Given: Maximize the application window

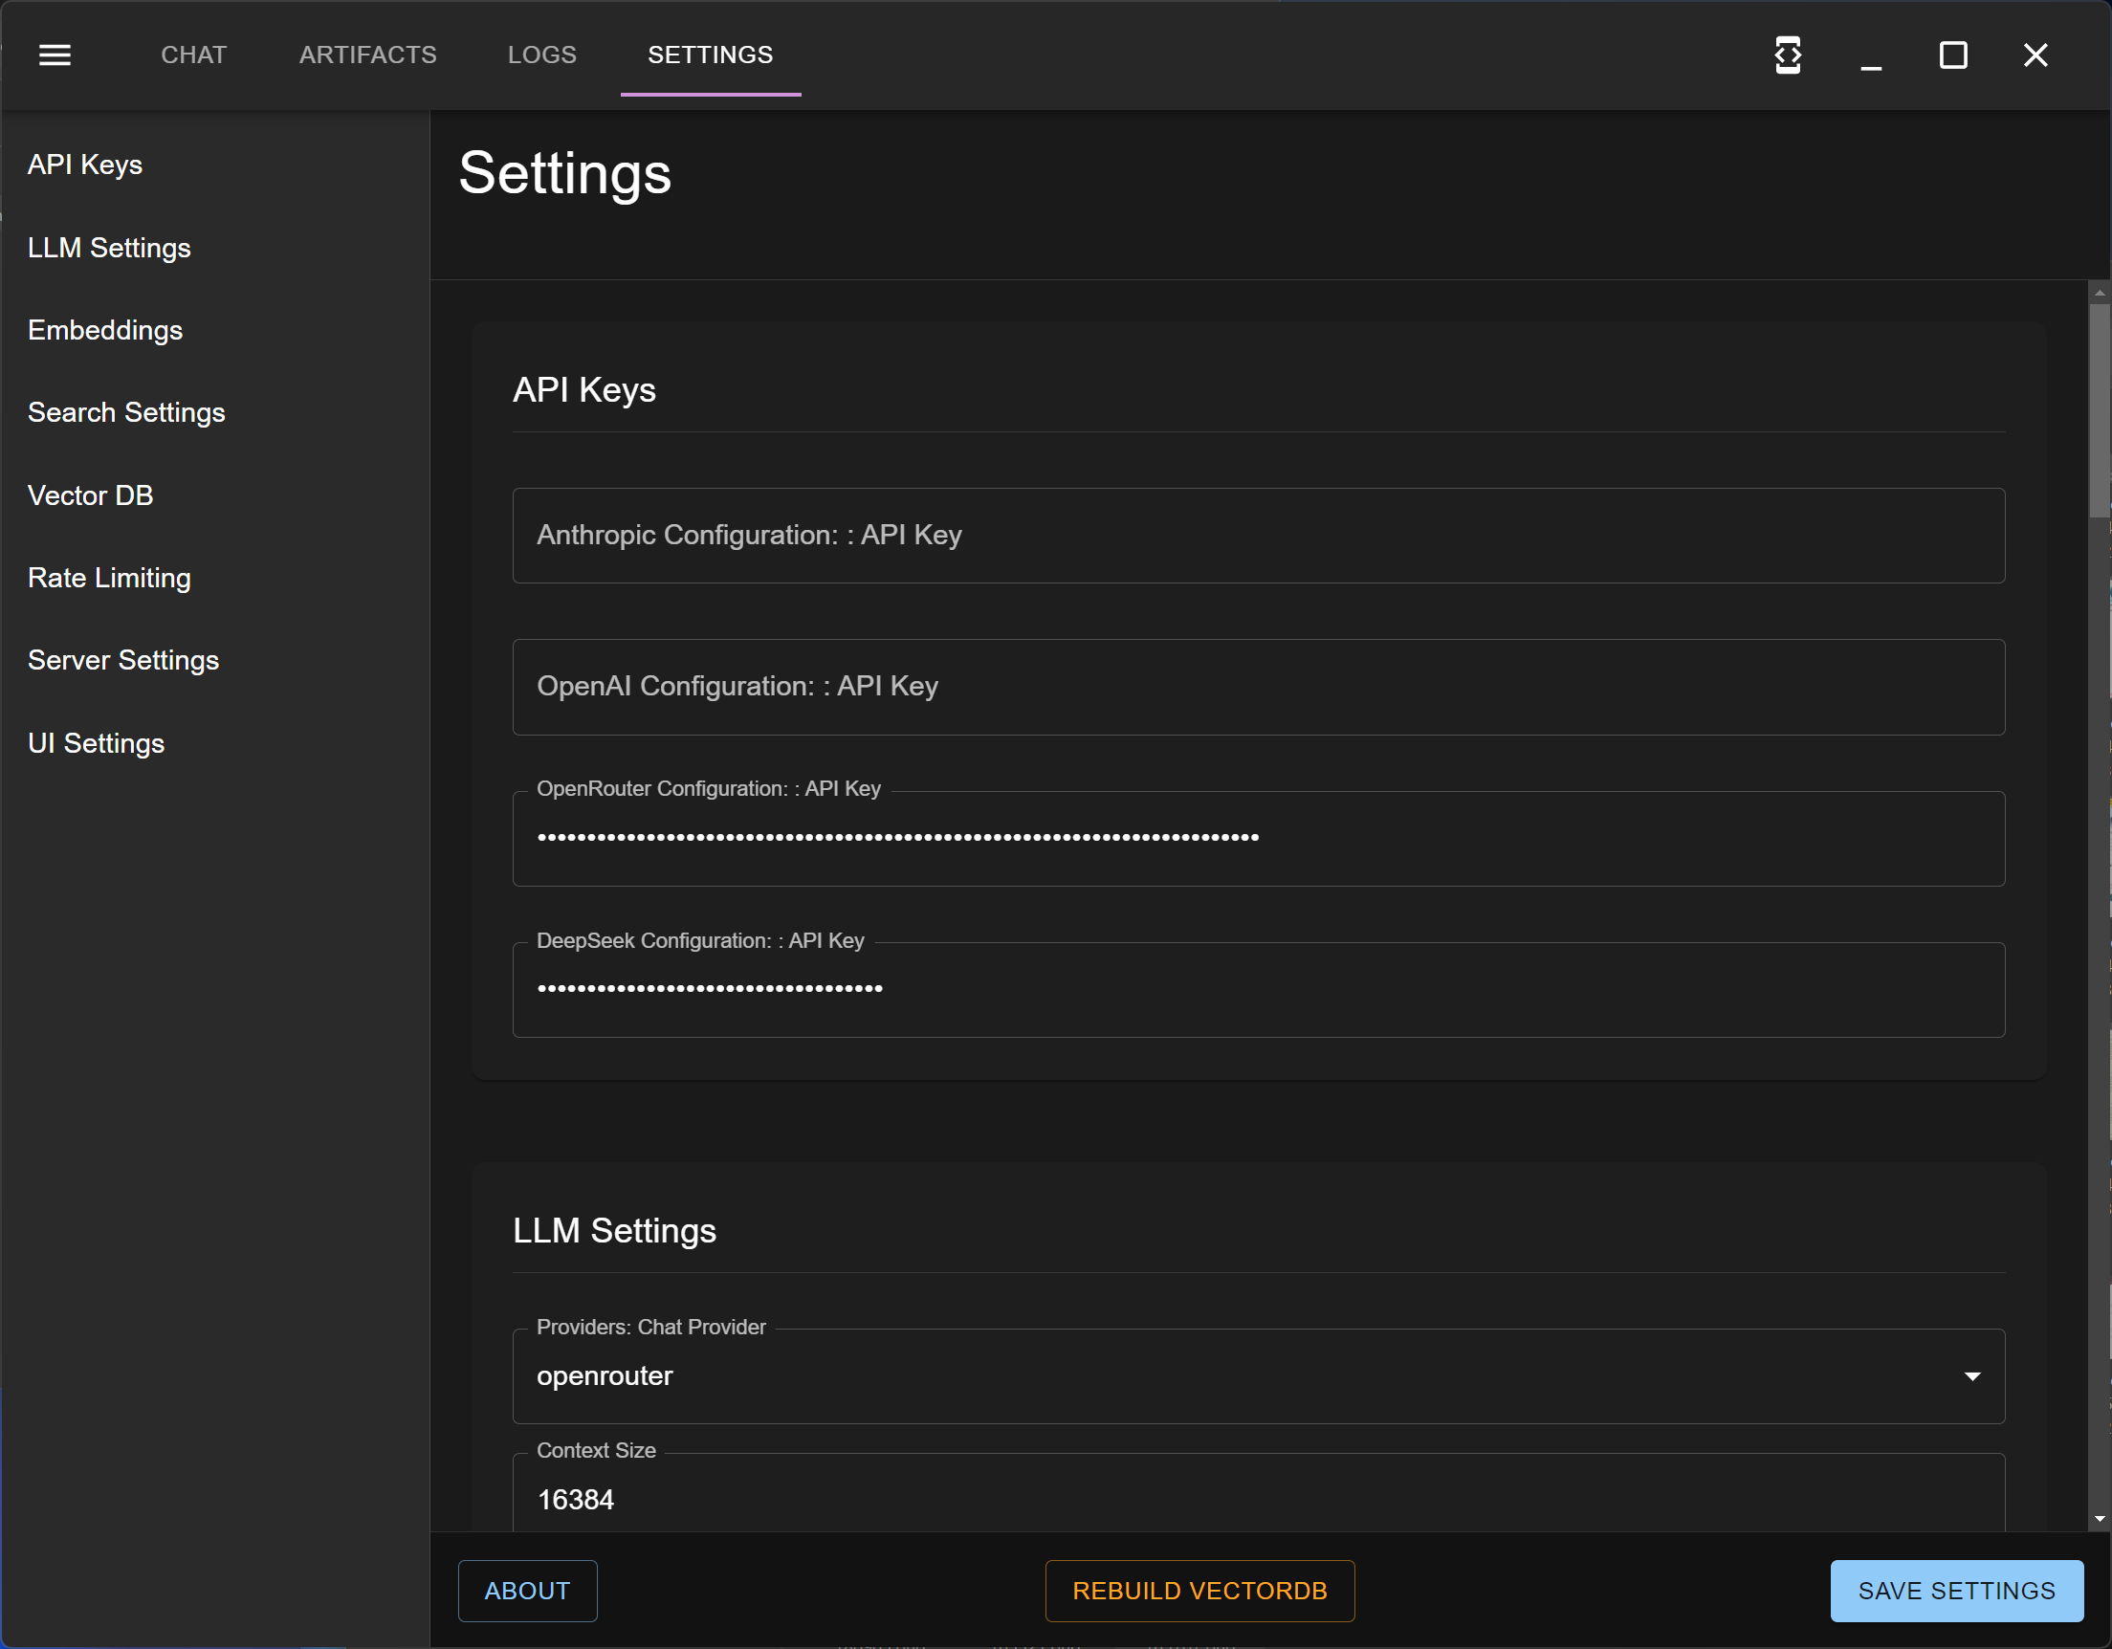Looking at the screenshot, I should click(x=1953, y=55).
